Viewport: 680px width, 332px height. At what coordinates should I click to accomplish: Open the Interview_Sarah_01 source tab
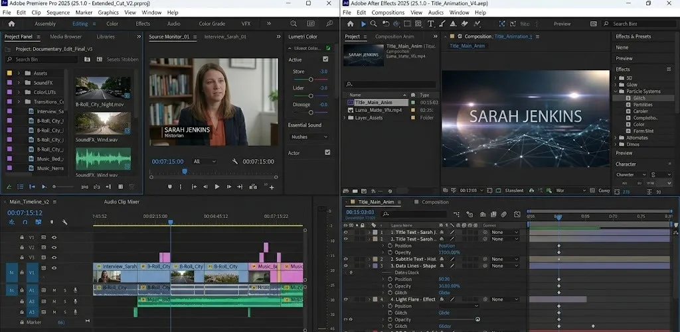pyautogui.click(x=225, y=37)
